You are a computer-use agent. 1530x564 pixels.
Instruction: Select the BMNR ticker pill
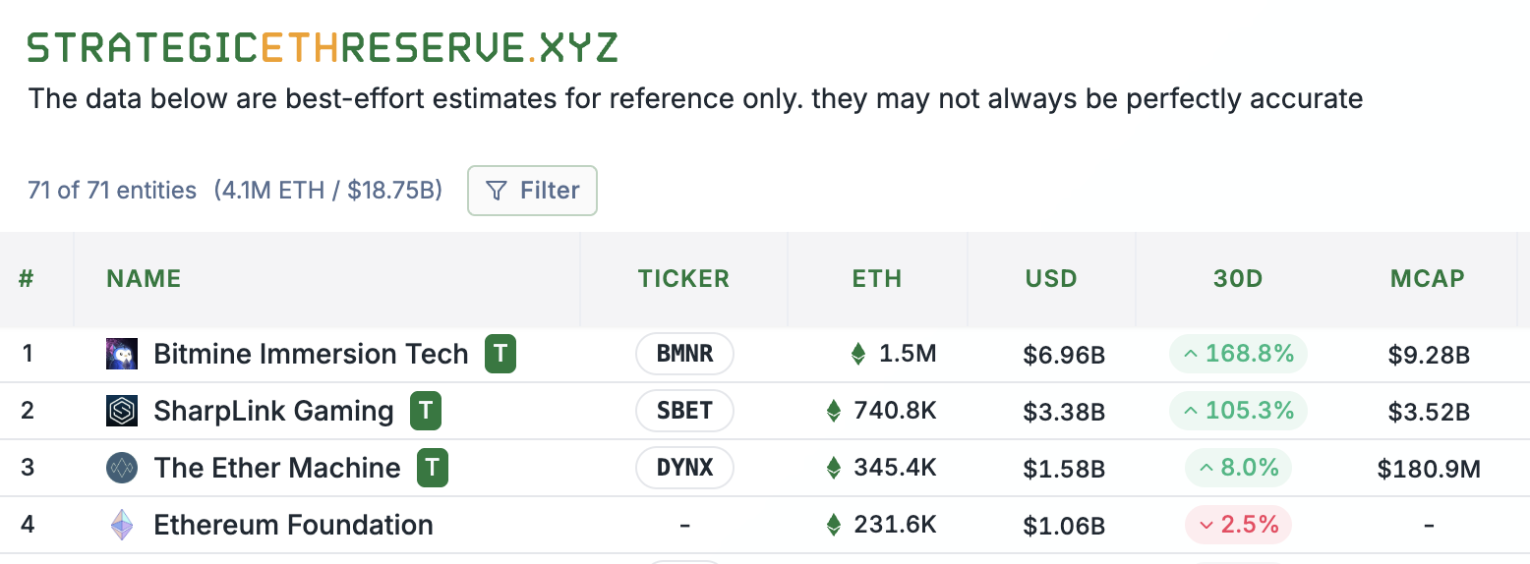684,354
